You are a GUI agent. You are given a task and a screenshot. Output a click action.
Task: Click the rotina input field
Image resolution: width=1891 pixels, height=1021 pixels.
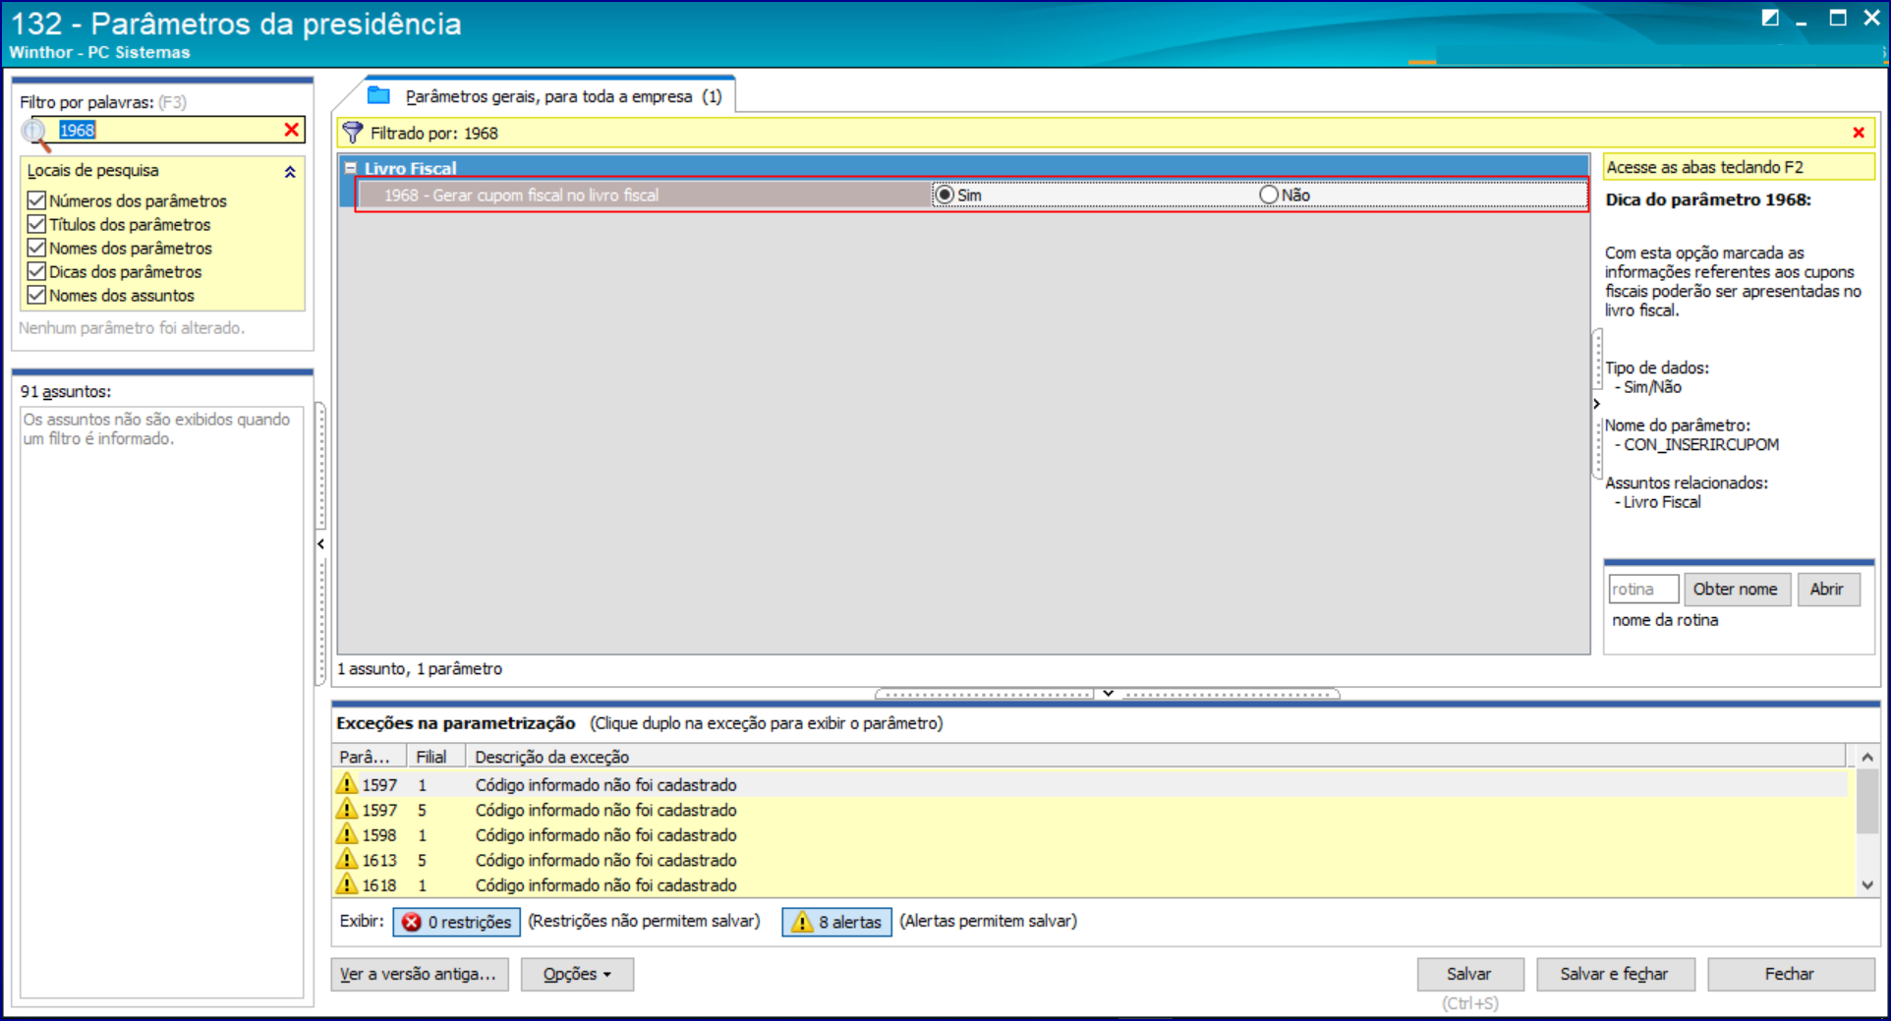(x=1643, y=589)
